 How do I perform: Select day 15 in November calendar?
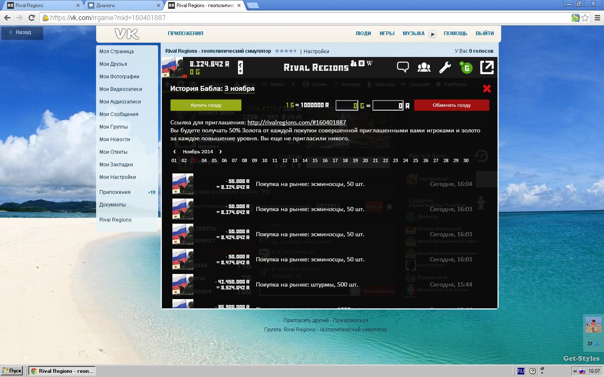click(x=315, y=160)
